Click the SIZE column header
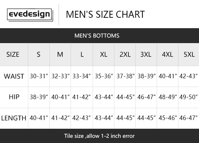 pos(13,55)
